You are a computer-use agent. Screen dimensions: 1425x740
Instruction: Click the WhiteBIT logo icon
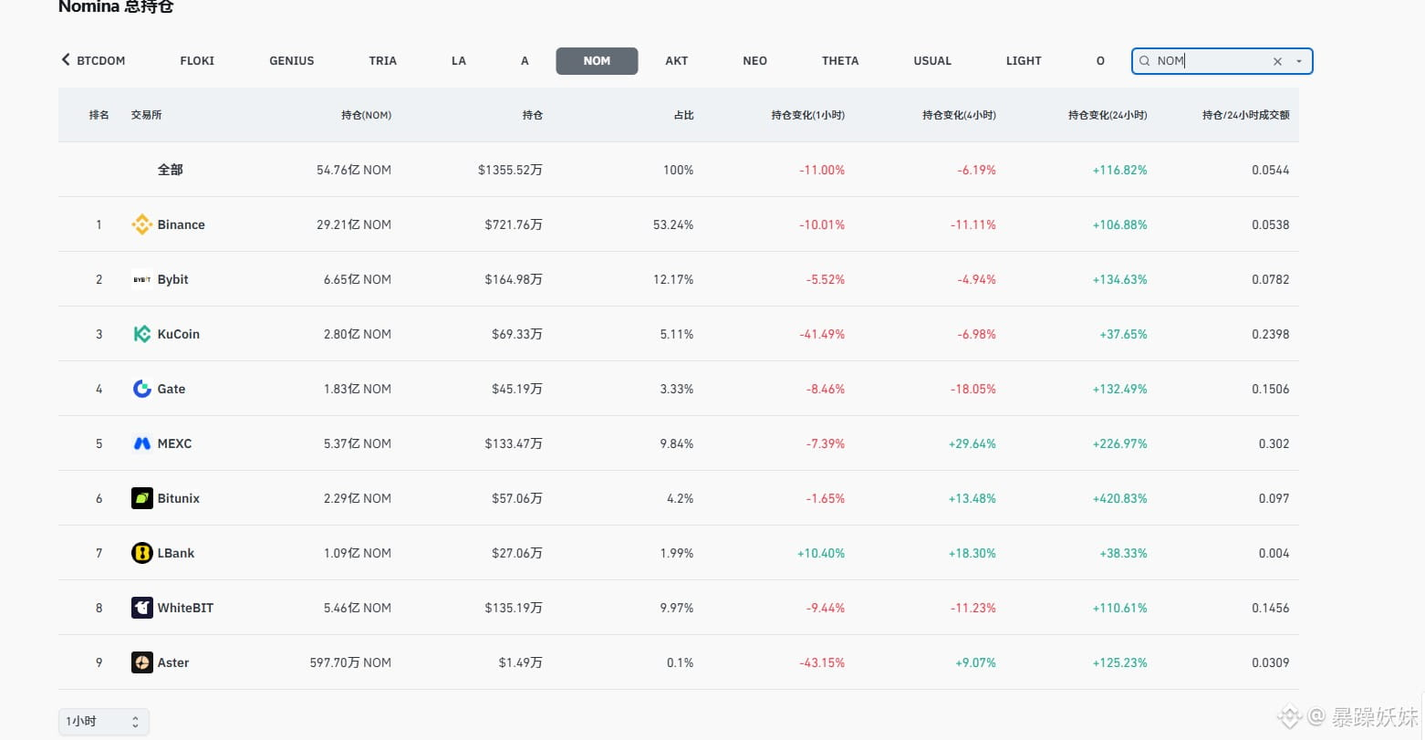click(x=141, y=608)
